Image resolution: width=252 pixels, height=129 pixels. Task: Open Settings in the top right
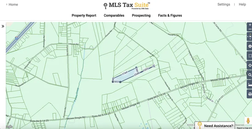point(224,5)
